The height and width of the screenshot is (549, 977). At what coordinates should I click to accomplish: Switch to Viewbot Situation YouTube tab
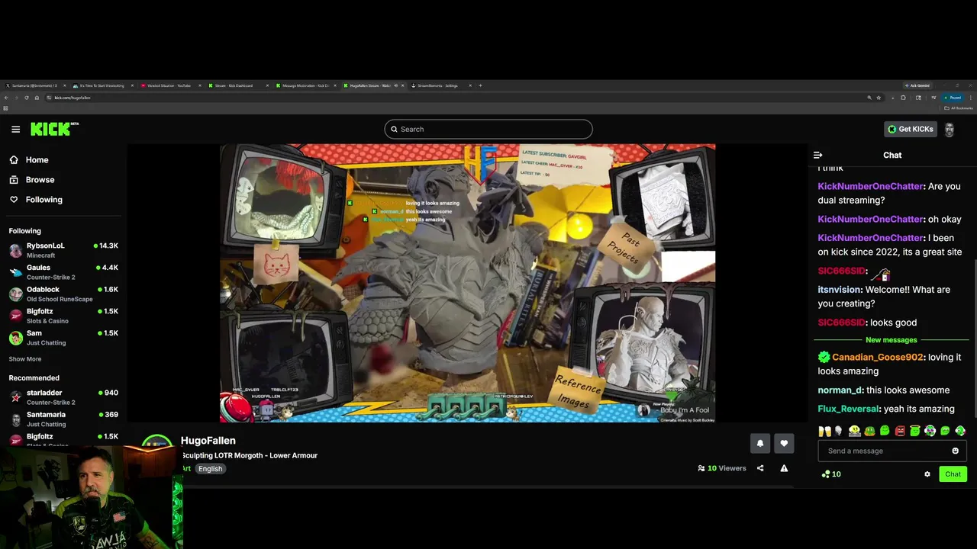[169, 85]
